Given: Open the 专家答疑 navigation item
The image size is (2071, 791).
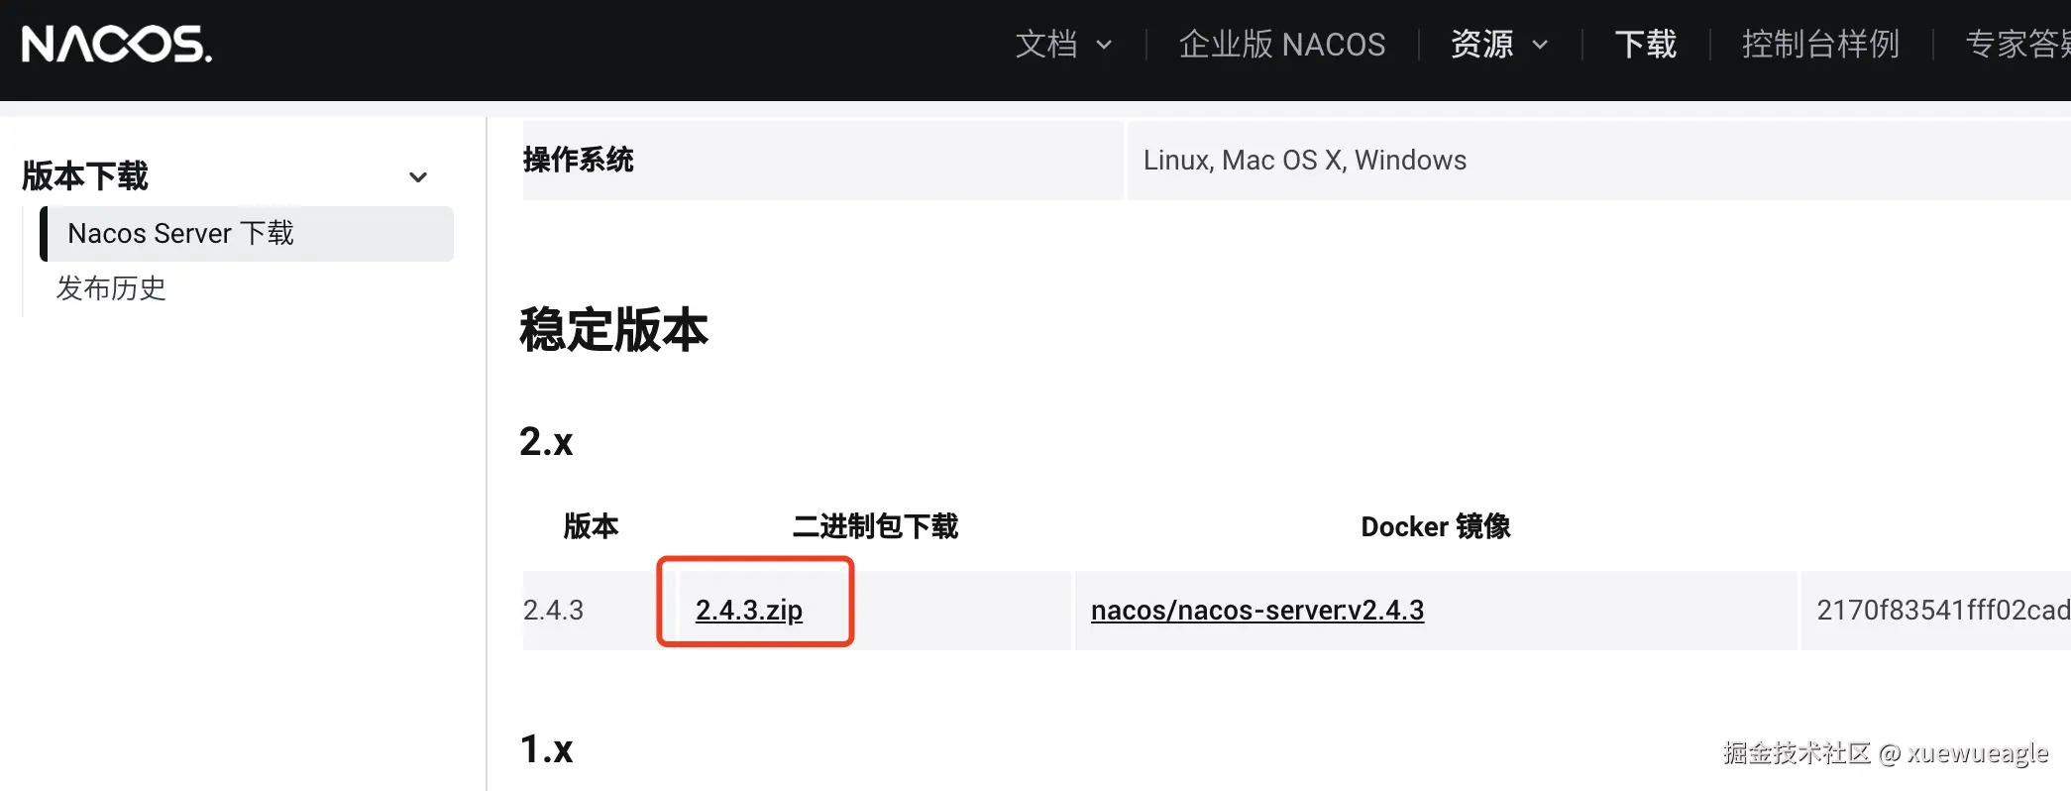Looking at the screenshot, I should [x=2017, y=45].
